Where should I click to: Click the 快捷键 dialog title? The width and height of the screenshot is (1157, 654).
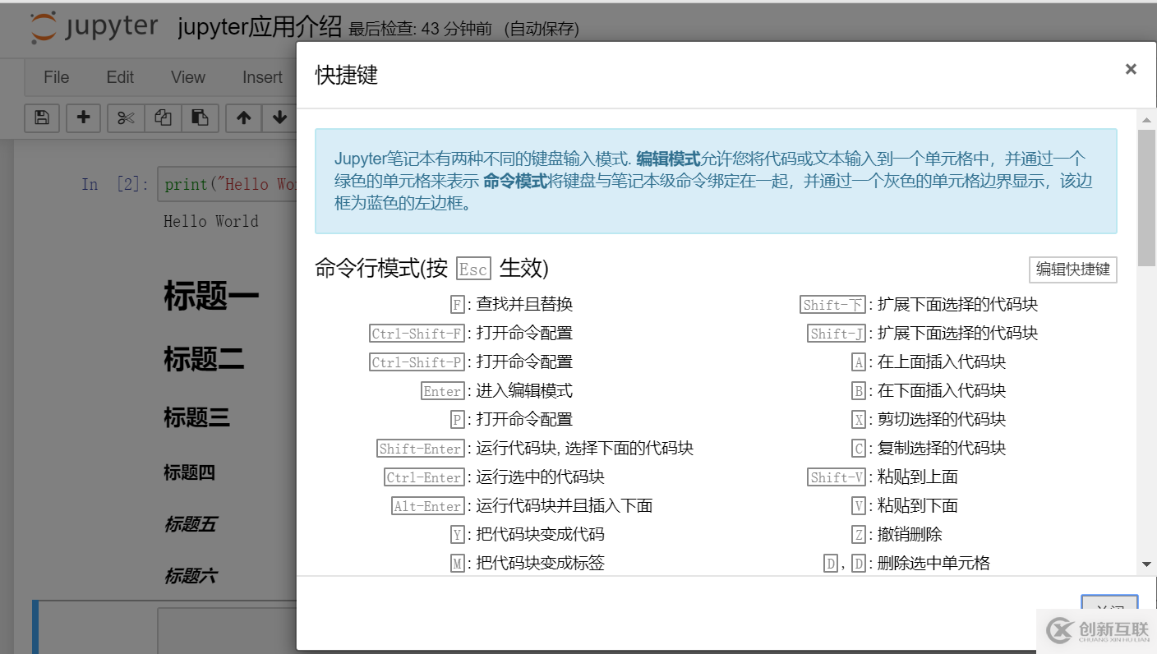[x=347, y=76]
